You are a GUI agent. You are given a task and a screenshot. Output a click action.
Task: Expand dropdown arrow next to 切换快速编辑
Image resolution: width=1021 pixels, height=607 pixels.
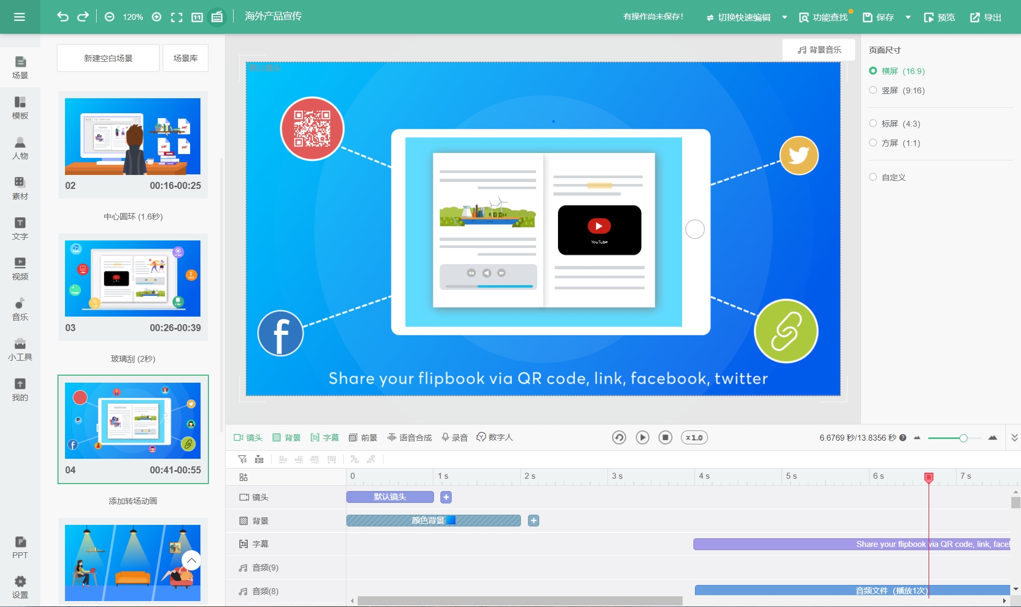(785, 17)
